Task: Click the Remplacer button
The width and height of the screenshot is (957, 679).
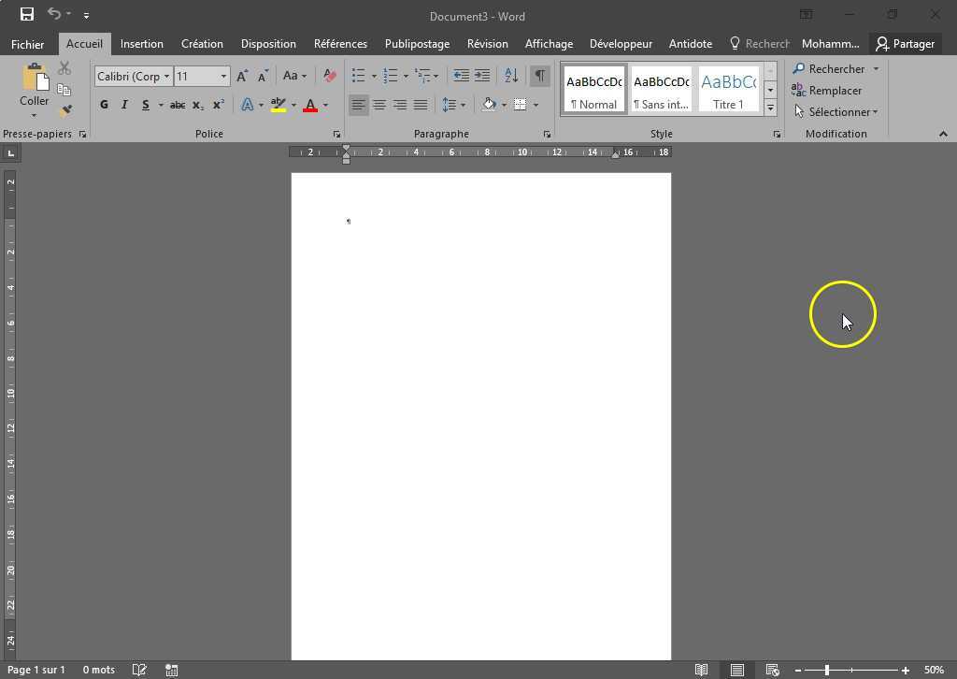Action: 827,91
